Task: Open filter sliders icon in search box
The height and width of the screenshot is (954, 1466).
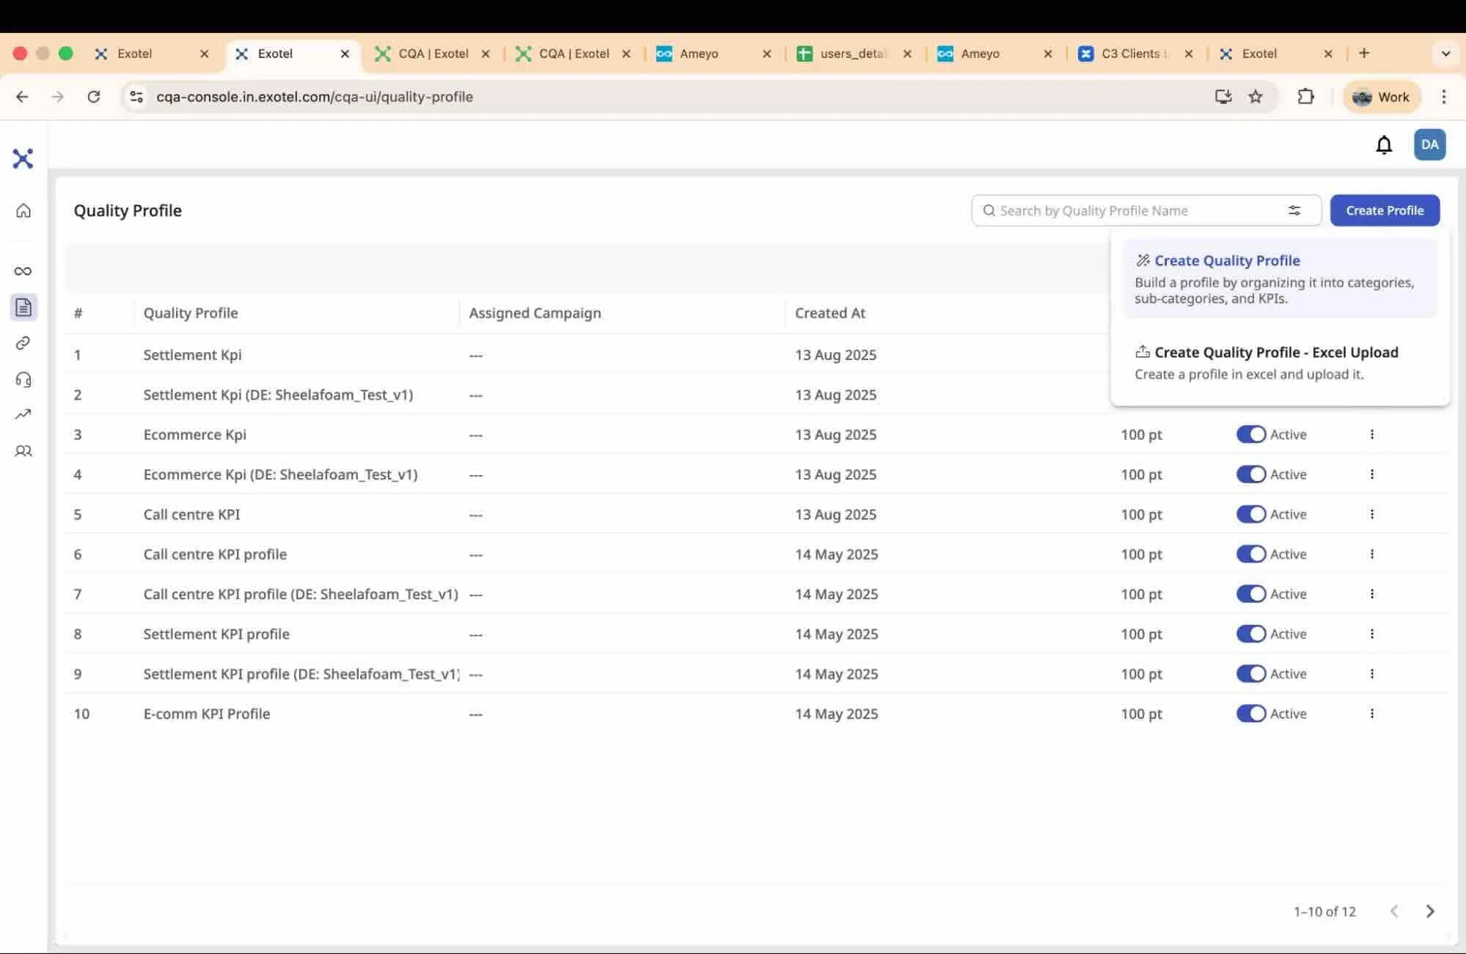Action: (x=1294, y=210)
